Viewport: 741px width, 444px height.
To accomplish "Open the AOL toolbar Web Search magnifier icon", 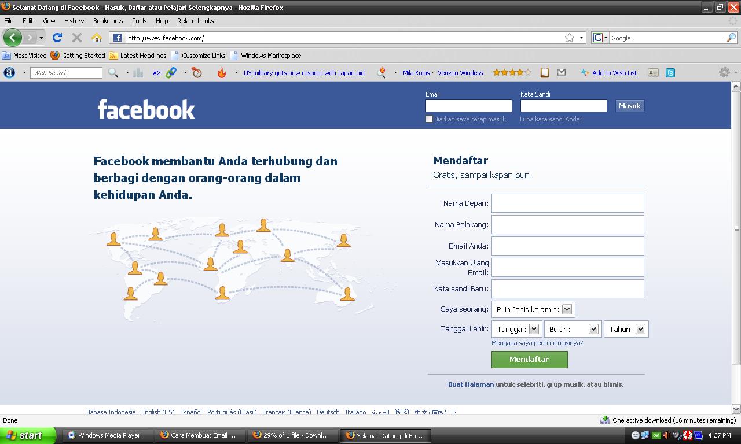I will point(112,72).
